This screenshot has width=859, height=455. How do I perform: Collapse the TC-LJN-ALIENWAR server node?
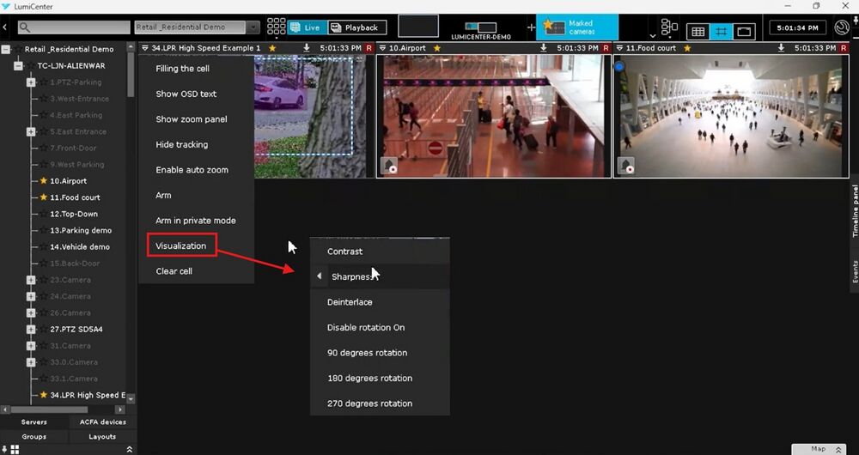coord(18,66)
